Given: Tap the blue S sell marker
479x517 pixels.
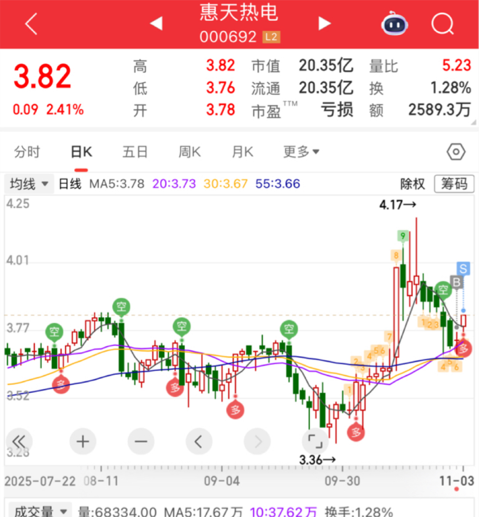Looking at the screenshot, I should pyautogui.click(x=463, y=269).
